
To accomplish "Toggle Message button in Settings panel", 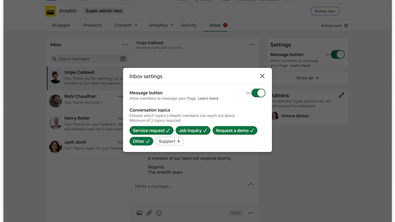I will (338, 55).
